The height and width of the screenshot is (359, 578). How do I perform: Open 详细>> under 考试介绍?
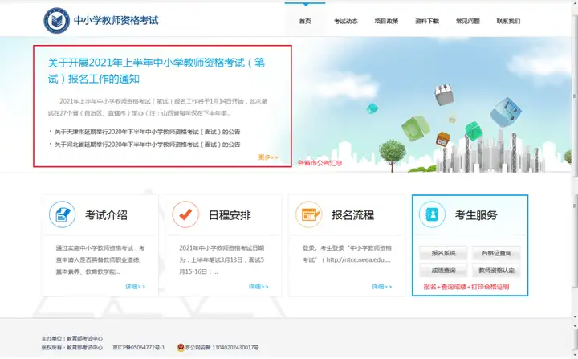(x=136, y=287)
